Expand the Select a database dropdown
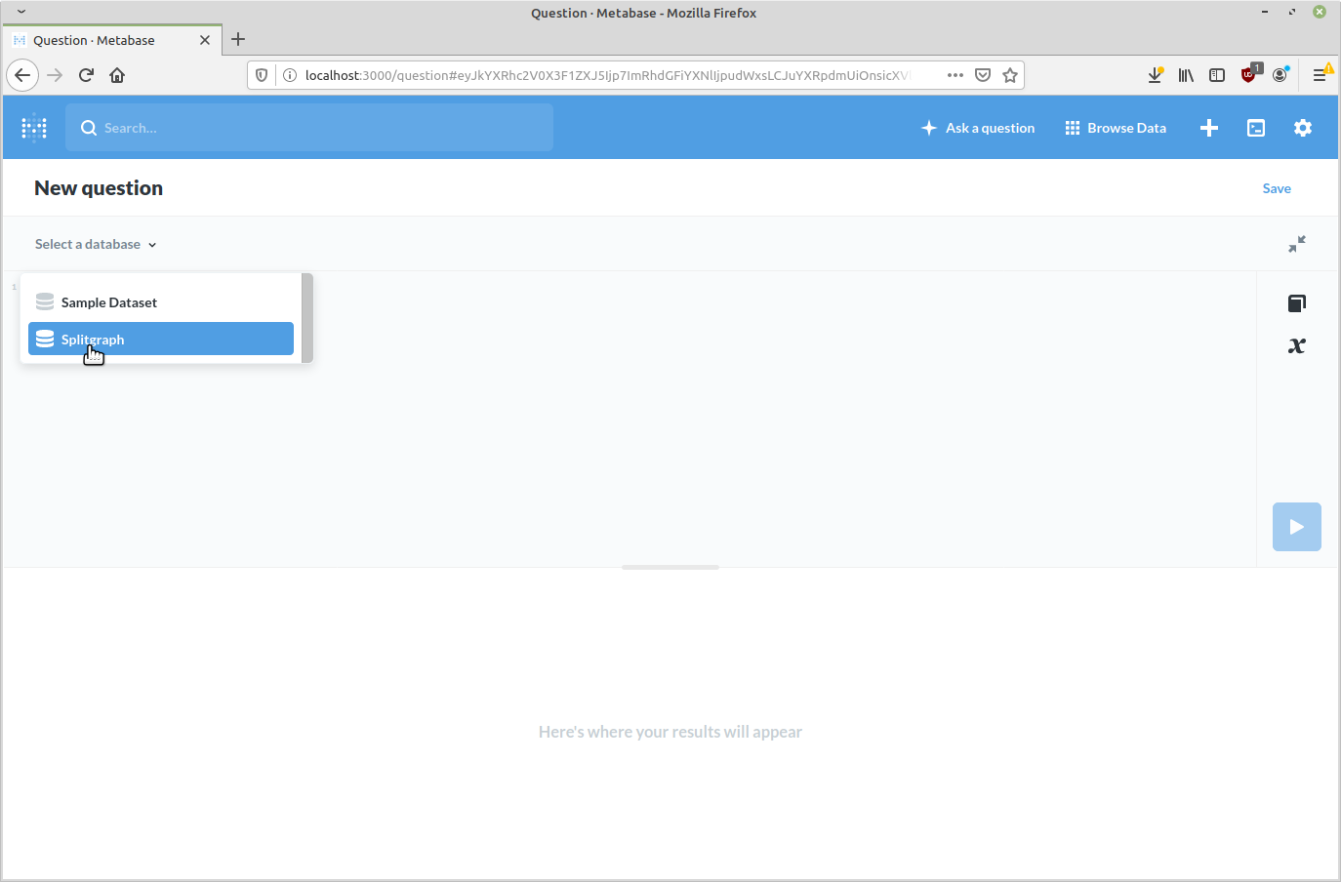1341x882 pixels. [96, 244]
